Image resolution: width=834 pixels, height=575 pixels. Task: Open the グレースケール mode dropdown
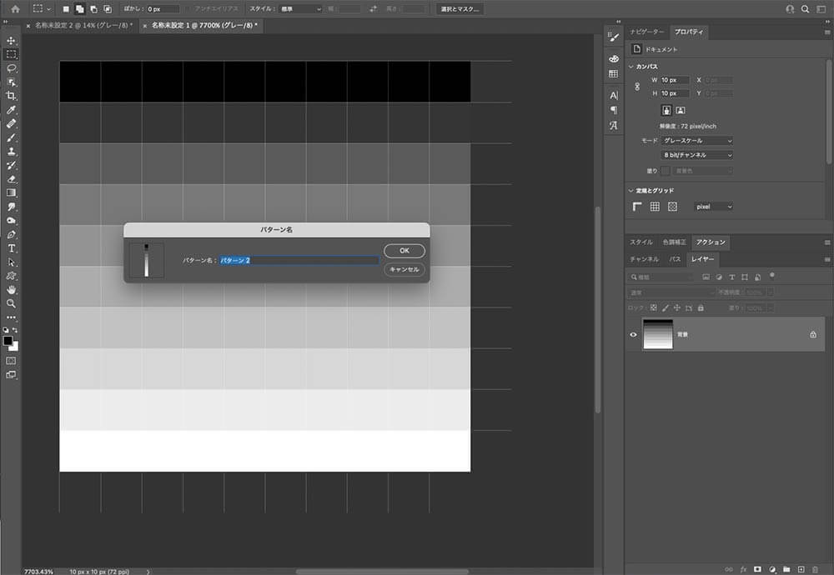(697, 141)
